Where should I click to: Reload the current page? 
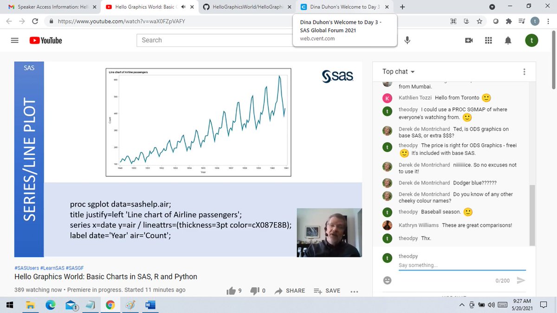35,21
